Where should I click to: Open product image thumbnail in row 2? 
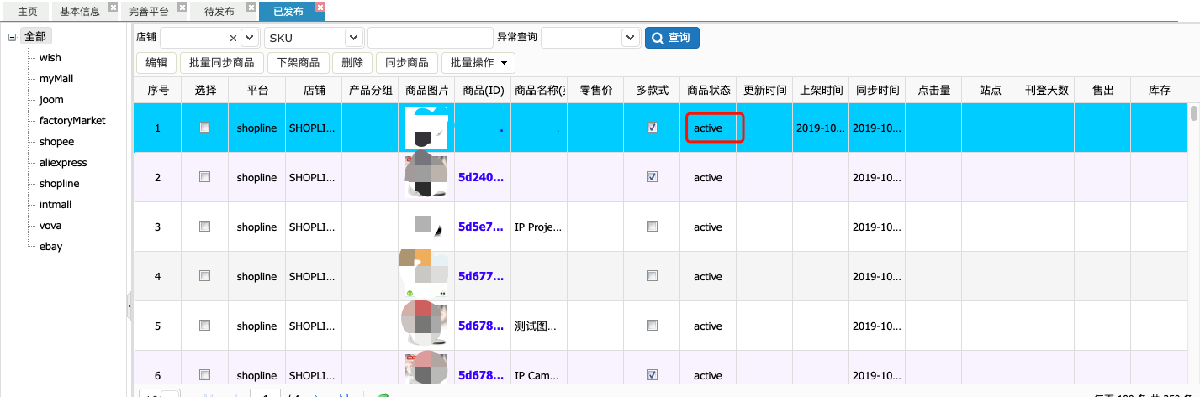[x=426, y=177]
